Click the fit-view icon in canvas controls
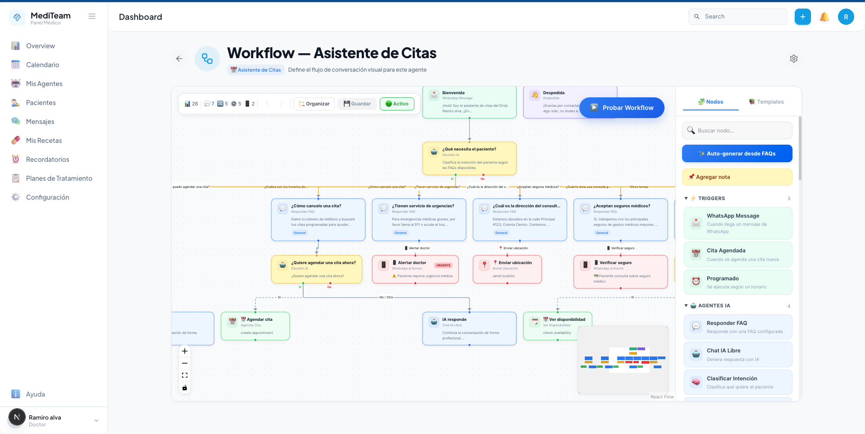 [x=184, y=375]
